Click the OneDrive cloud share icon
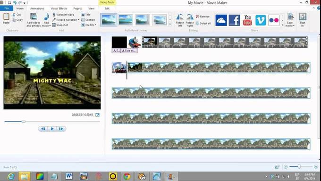This screenshot has width=321, height=181. point(221,20)
